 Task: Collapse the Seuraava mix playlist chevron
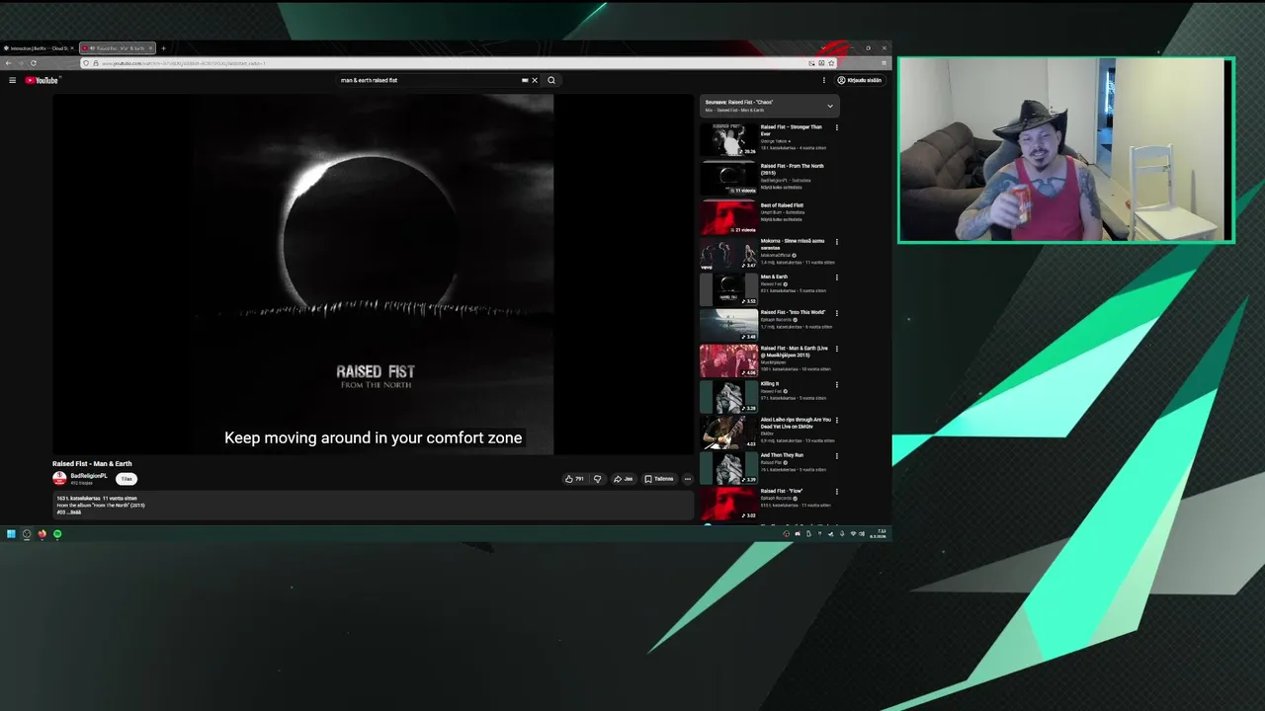830,106
